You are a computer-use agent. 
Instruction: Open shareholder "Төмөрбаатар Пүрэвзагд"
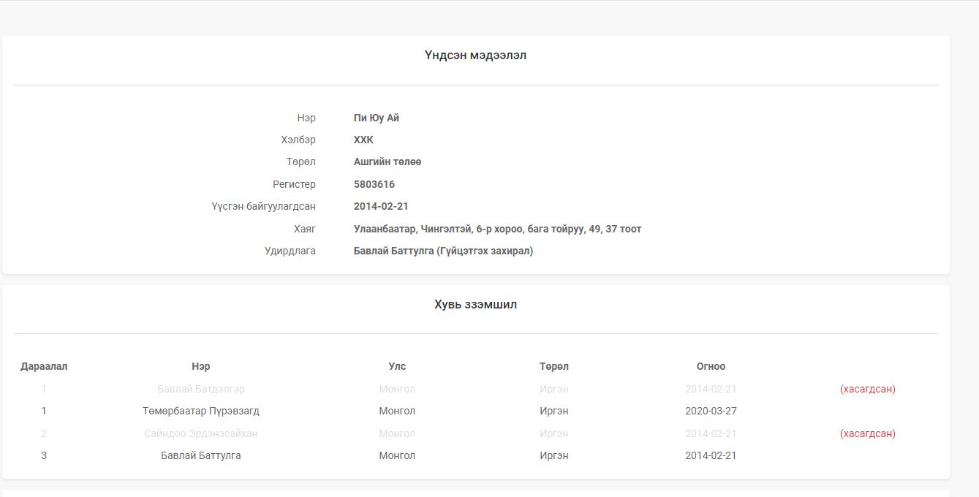click(x=201, y=411)
